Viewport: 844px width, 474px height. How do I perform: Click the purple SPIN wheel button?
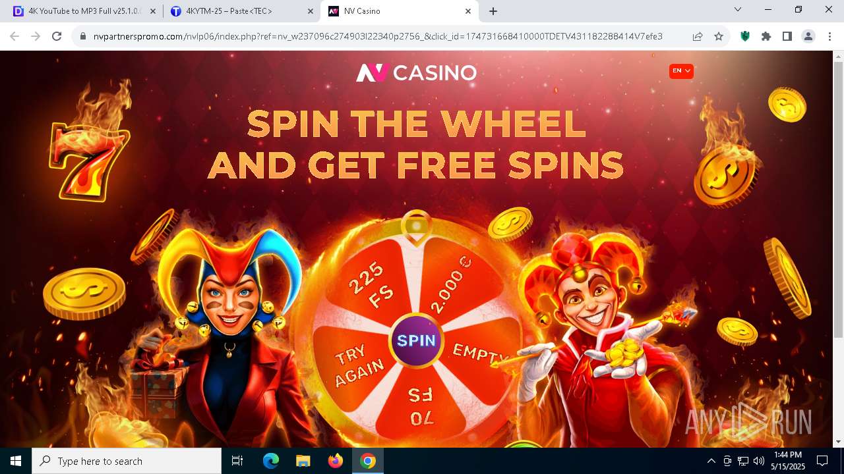(x=416, y=340)
